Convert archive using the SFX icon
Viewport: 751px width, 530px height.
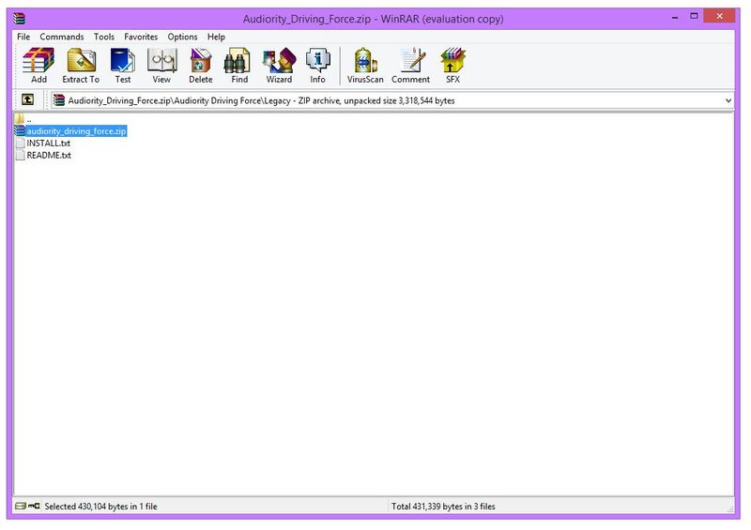pos(453,65)
